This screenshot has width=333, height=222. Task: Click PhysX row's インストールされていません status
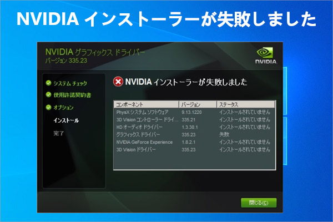click(245, 112)
